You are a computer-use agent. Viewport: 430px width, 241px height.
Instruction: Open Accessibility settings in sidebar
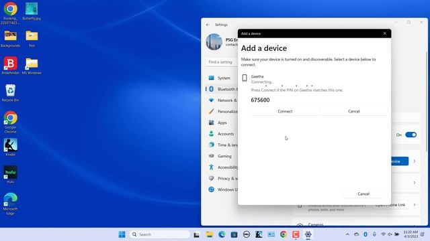tap(222, 167)
